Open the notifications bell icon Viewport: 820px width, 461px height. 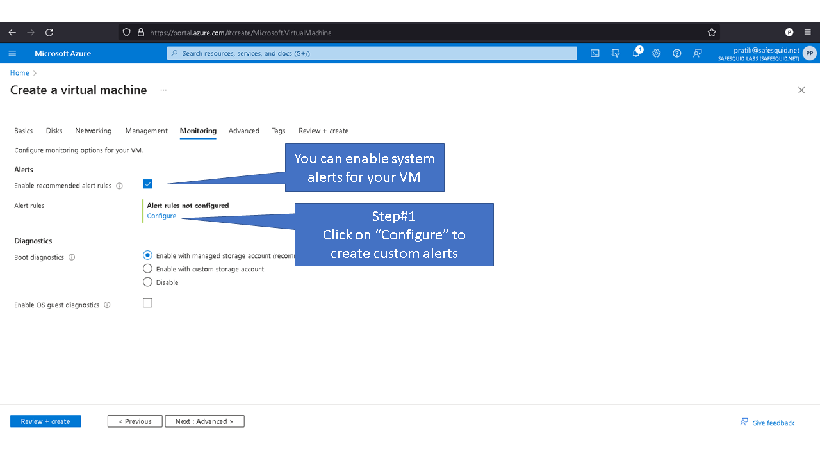click(x=636, y=53)
